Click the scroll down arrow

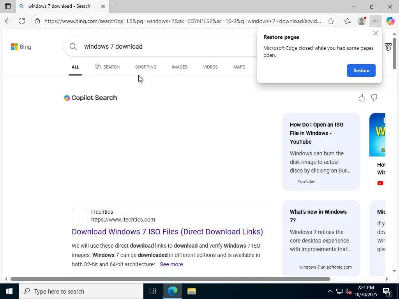[394, 271]
